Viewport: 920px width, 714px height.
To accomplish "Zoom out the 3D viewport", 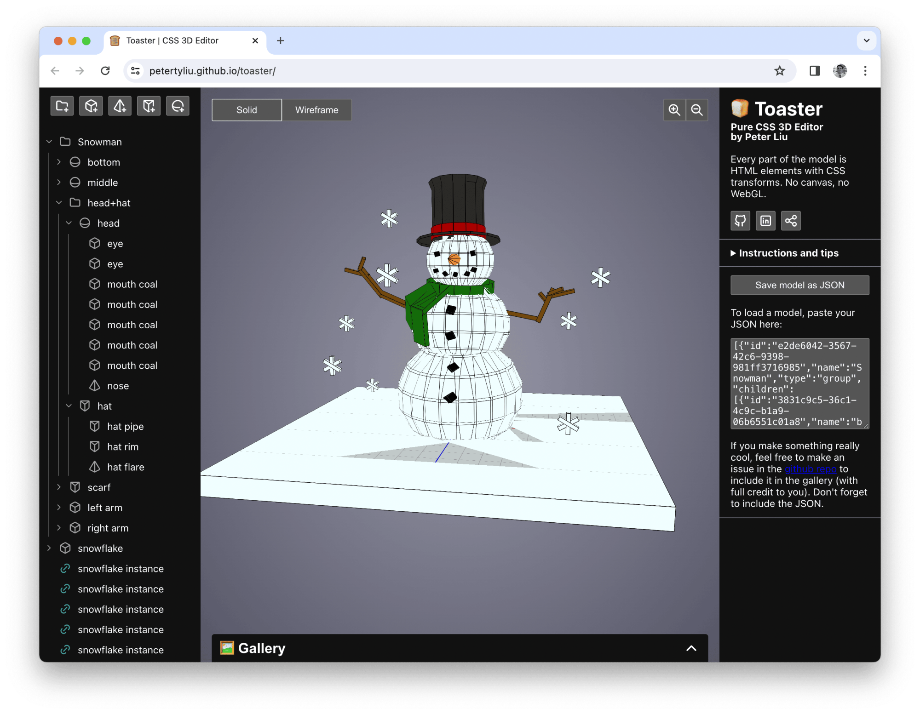I will click(x=697, y=110).
